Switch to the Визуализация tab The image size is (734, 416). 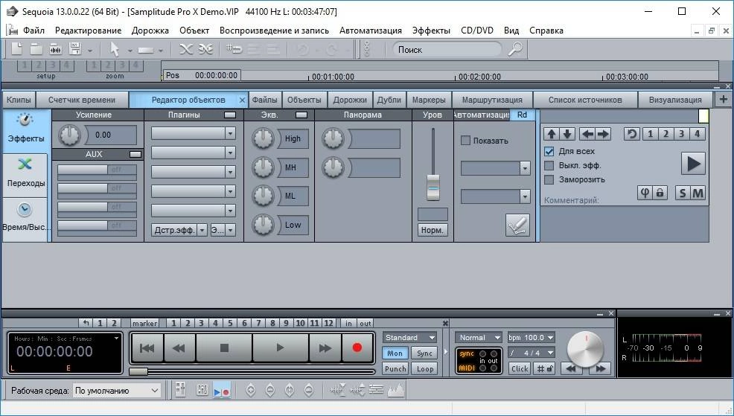[x=675, y=100]
